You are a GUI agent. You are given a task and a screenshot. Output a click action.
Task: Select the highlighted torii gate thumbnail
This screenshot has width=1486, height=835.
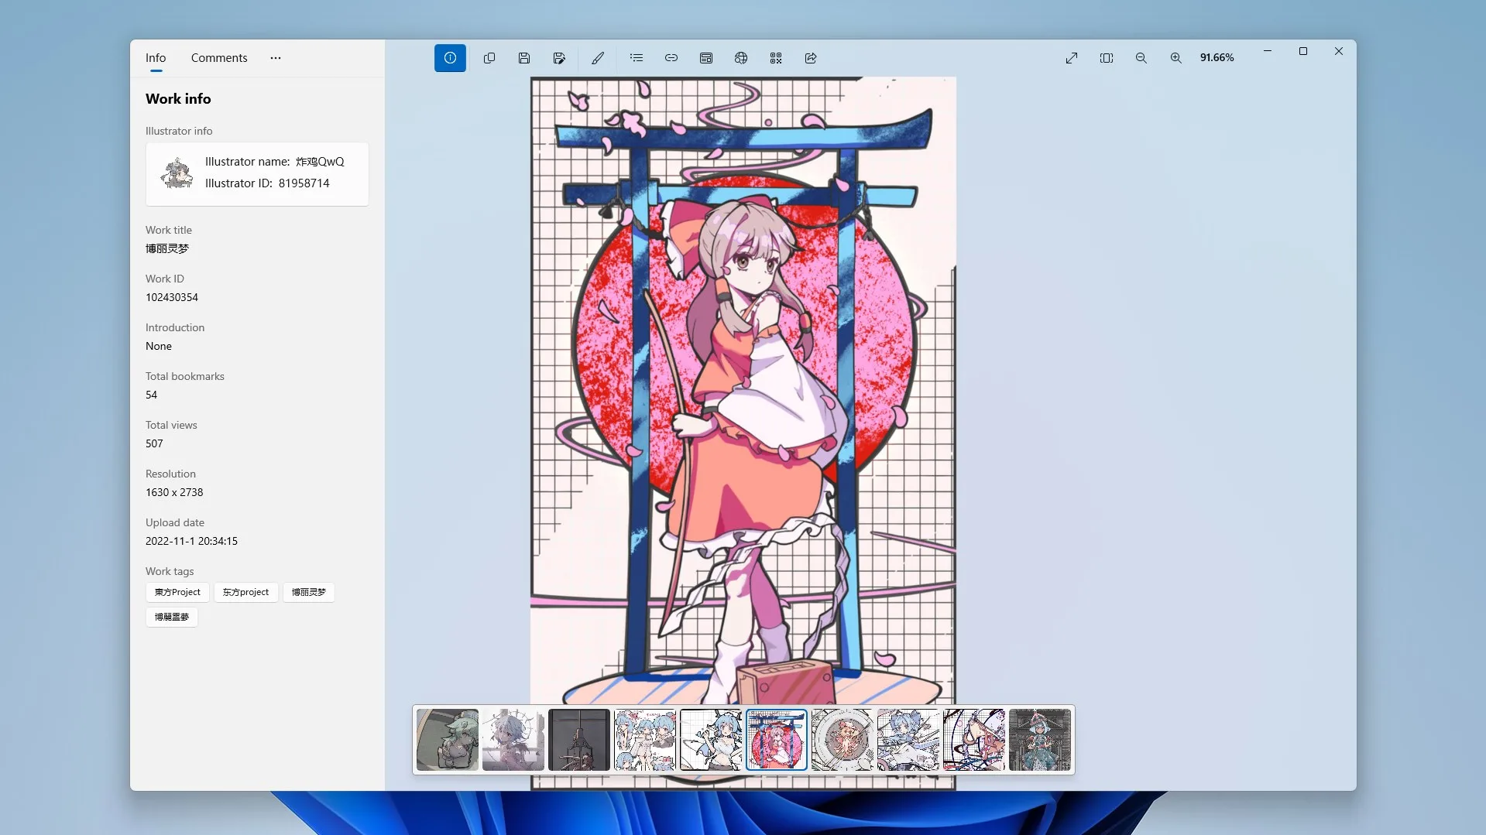click(x=777, y=740)
